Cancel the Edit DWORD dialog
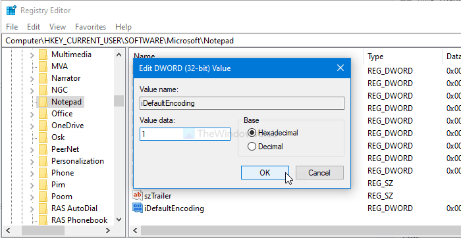Viewport: 461px width, 238px height. tap(319, 172)
